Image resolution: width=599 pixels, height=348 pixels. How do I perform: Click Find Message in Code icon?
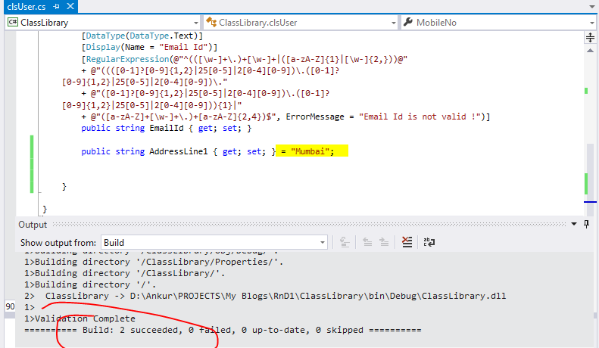(345, 242)
